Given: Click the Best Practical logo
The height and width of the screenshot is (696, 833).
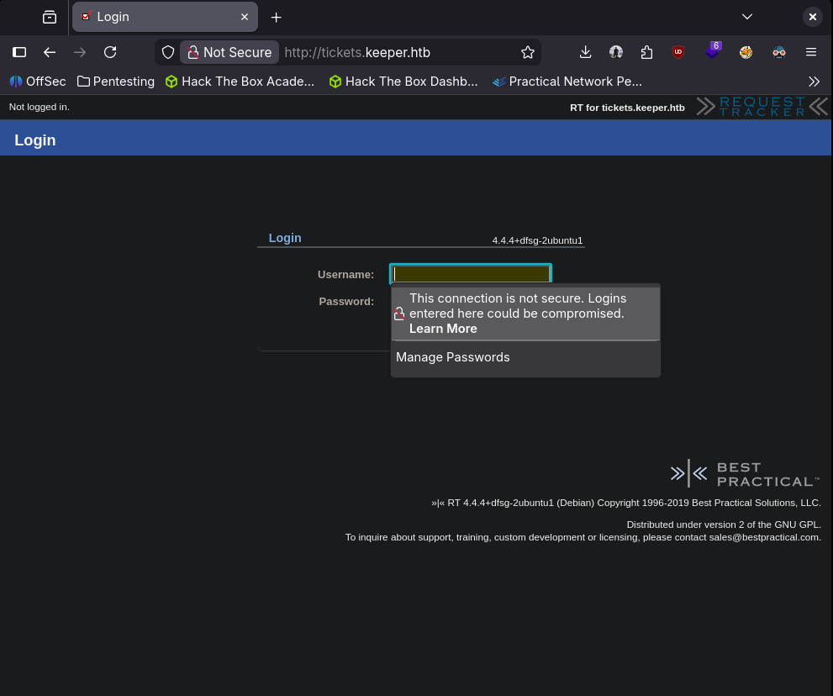Looking at the screenshot, I should pos(745,474).
